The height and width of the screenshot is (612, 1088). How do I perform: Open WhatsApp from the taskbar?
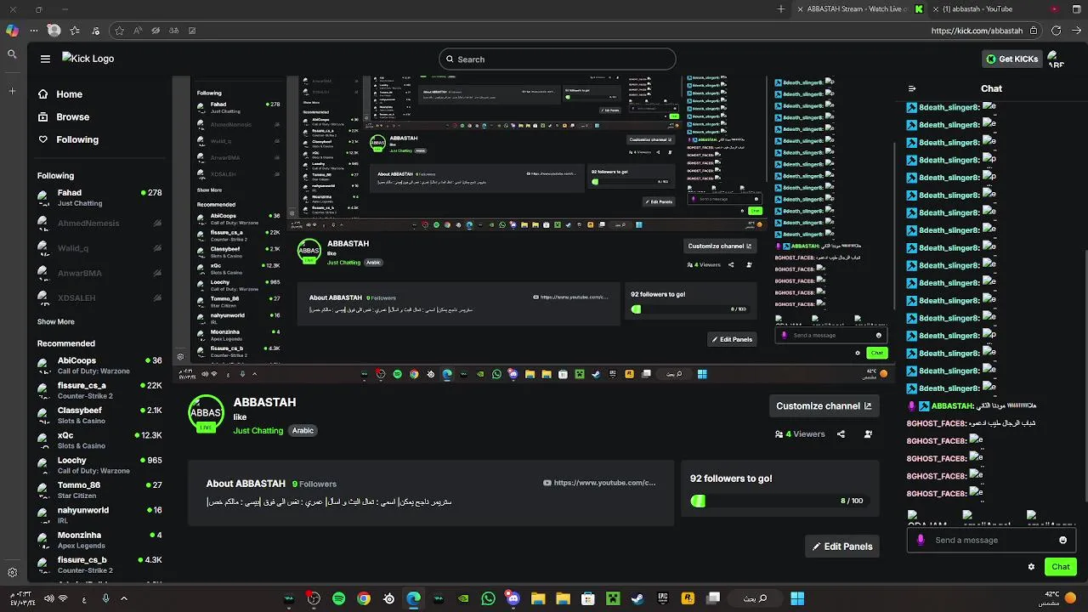[x=488, y=598]
